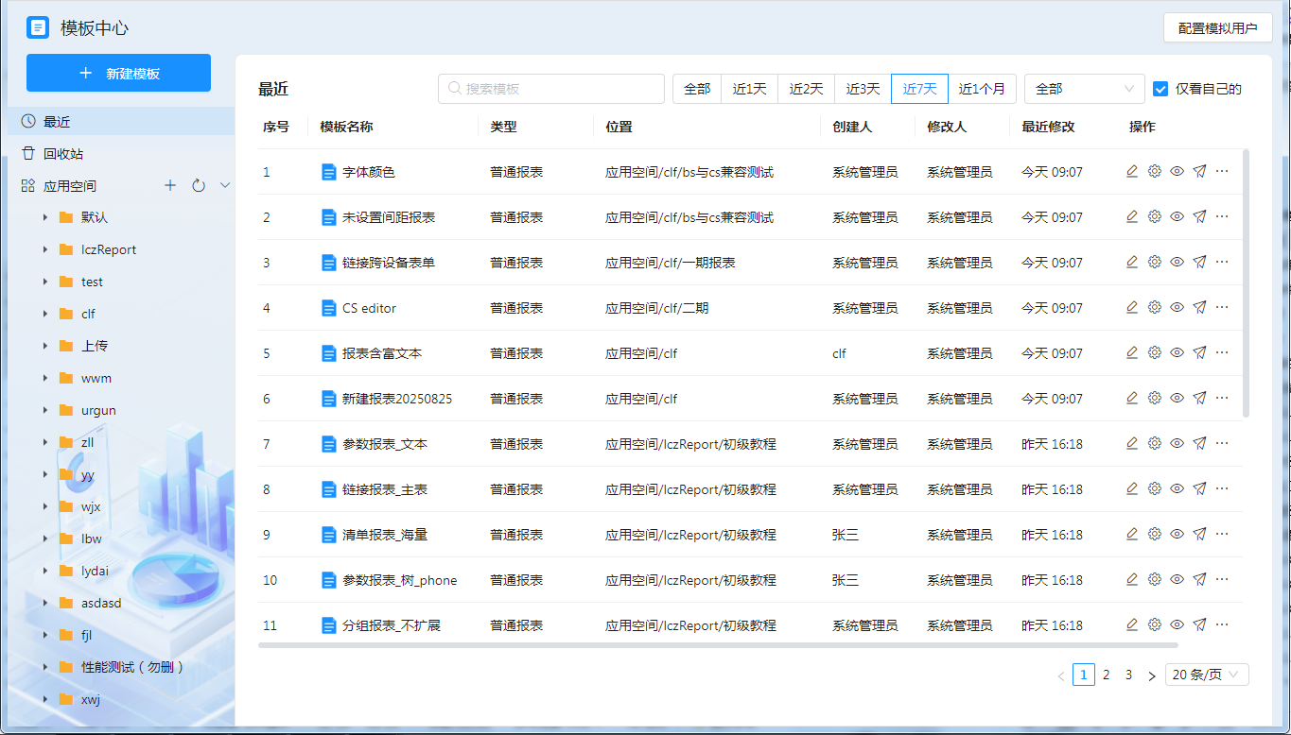Uncheck the 仅看自己的 checkbox
1291x735 pixels.
pos(1160,89)
